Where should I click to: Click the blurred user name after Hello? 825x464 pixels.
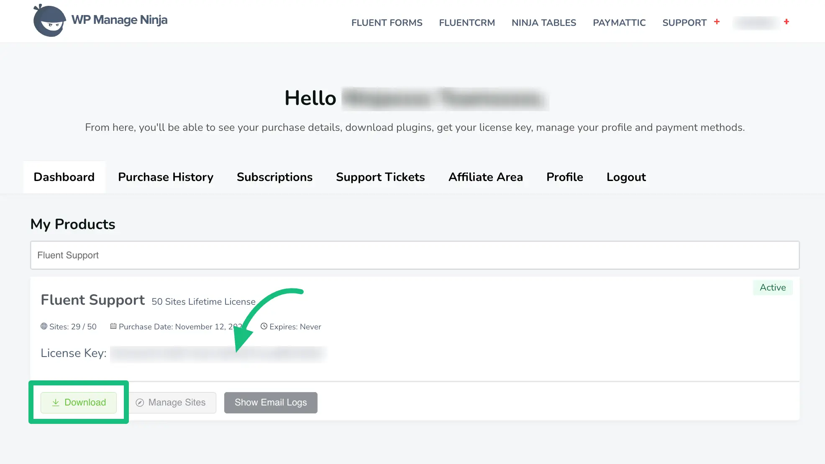(445, 99)
